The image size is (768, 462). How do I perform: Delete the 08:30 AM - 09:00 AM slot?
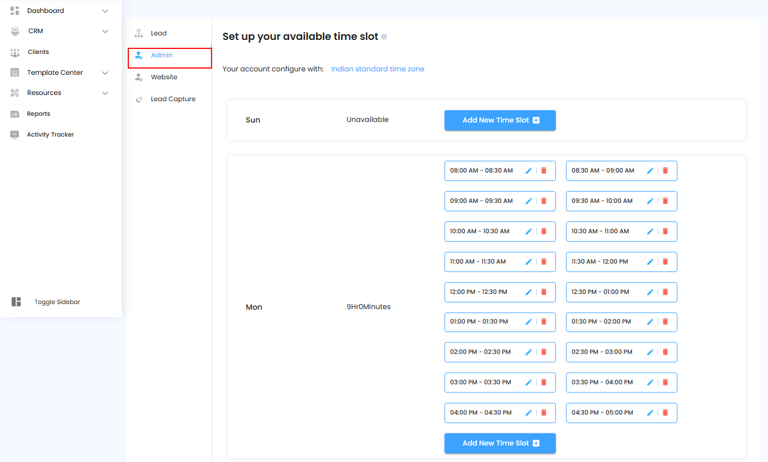pos(665,171)
